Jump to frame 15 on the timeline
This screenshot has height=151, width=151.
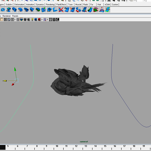click(105, 146)
